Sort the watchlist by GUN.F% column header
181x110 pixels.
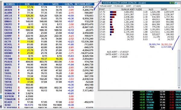68,4
